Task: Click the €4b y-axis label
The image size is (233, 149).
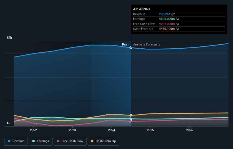Action: point(9,38)
